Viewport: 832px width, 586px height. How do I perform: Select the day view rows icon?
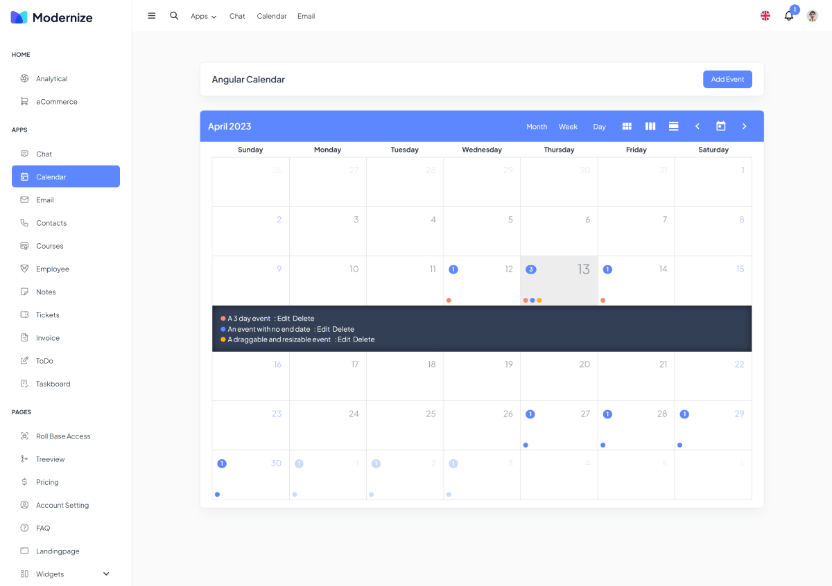673,126
